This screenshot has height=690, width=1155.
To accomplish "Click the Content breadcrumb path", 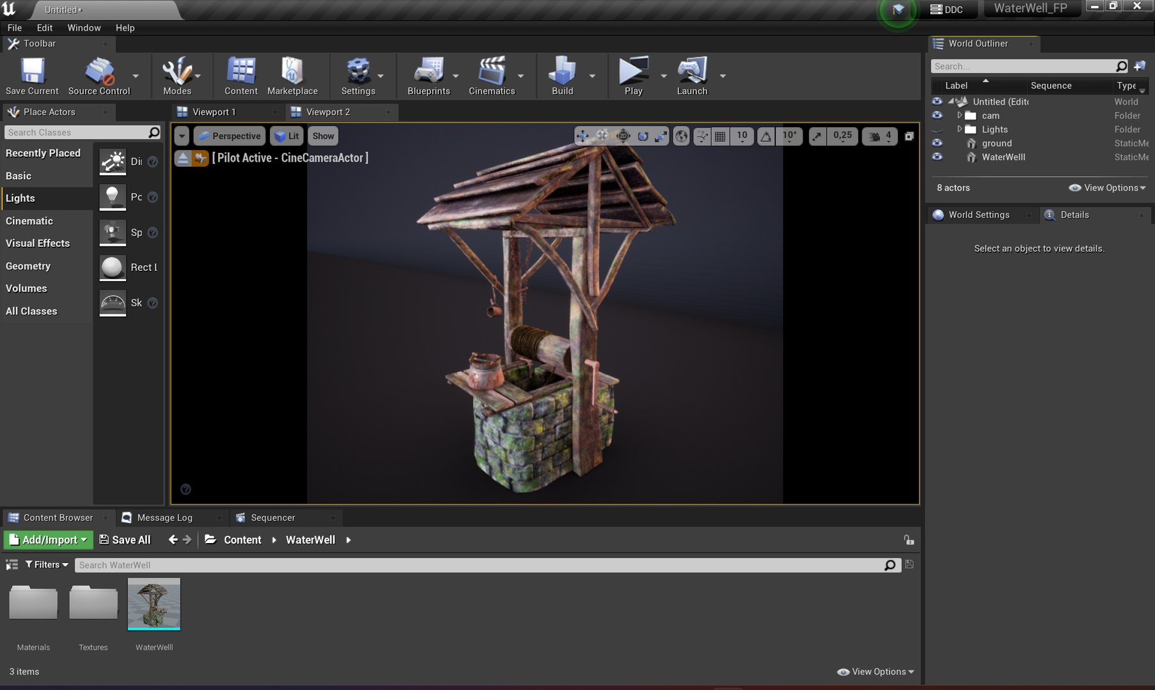I will pos(242,540).
